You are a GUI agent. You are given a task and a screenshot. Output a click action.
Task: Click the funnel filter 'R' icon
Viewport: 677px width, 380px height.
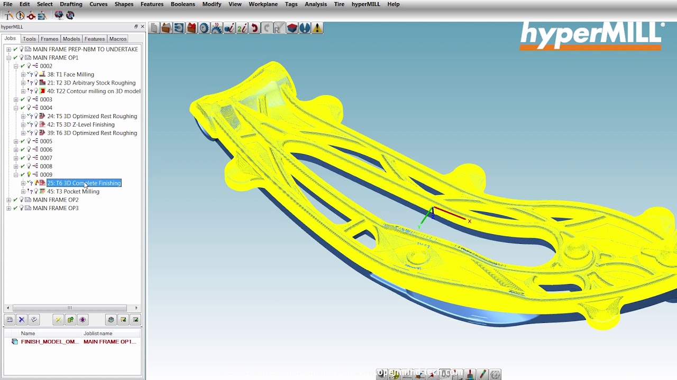[279, 28]
